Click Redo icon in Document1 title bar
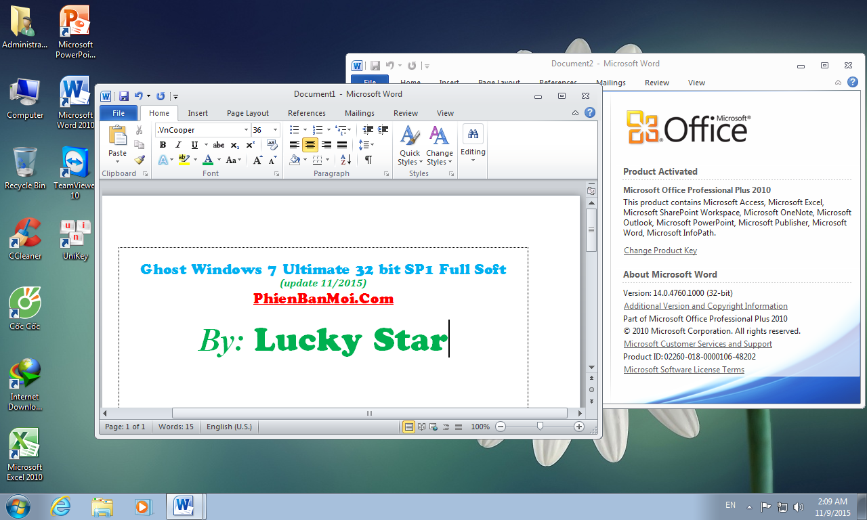This screenshot has height=520, width=867. 161,96
